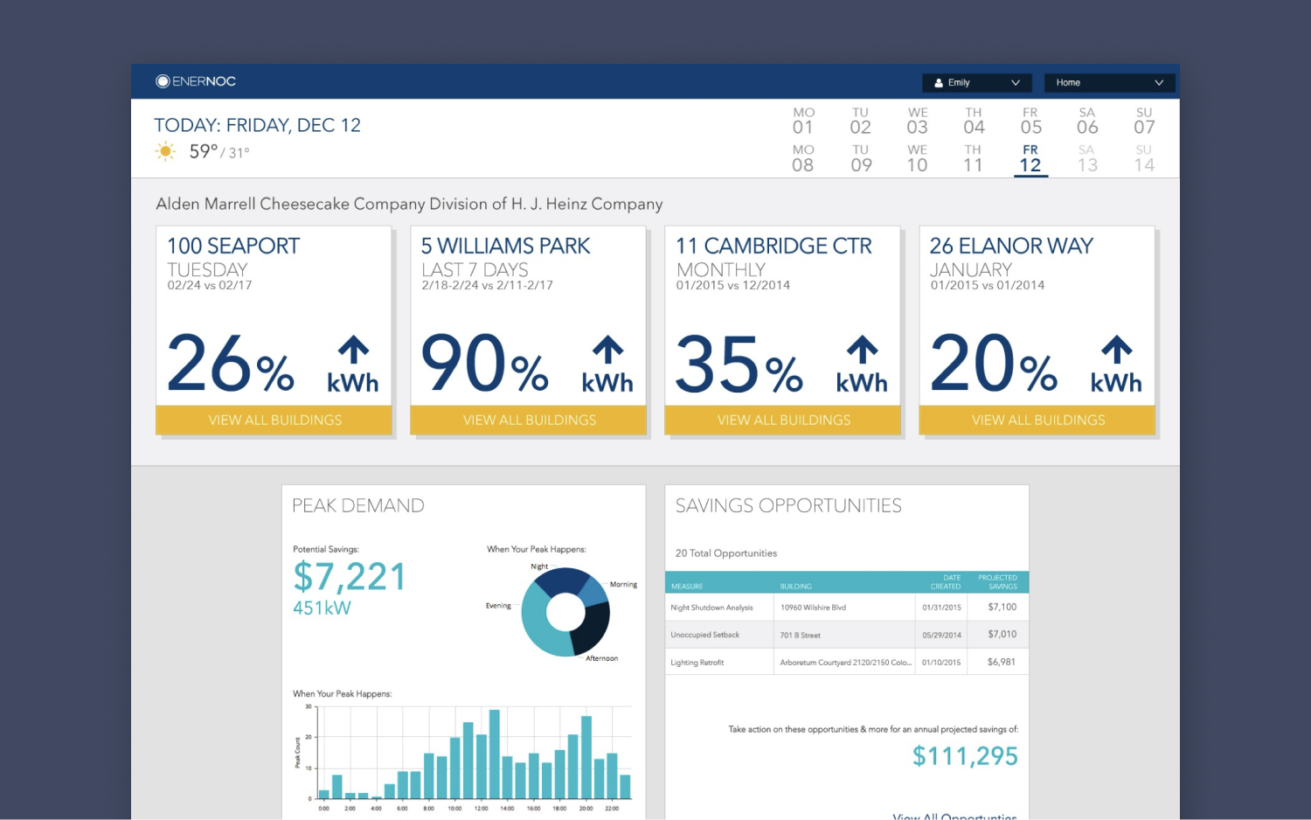Click the EnerNOC logo icon

click(163, 80)
